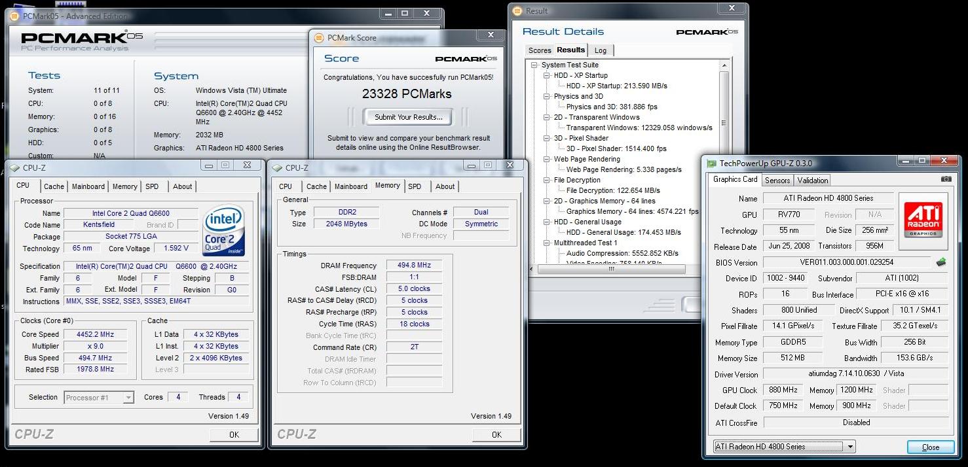Screen dimensions: 968x467
Task: Open Cache tab in the CPU-Z CPU window
Action: pos(54,186)
